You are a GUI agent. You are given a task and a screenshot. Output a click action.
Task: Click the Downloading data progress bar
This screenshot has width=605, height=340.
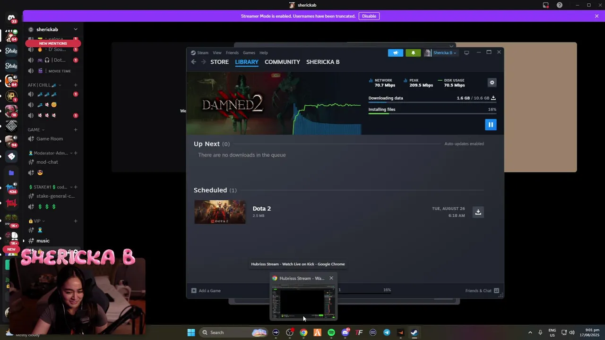click(432, 102)
